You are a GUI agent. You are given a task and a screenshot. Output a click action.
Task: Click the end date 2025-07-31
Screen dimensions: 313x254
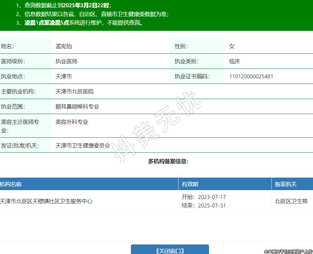click(x=212, y=205)
